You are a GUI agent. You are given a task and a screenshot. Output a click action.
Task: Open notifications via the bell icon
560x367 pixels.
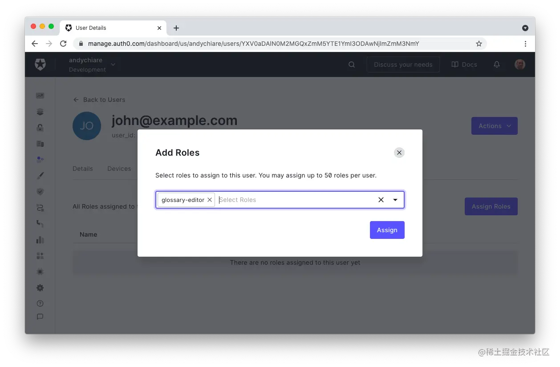497,65
